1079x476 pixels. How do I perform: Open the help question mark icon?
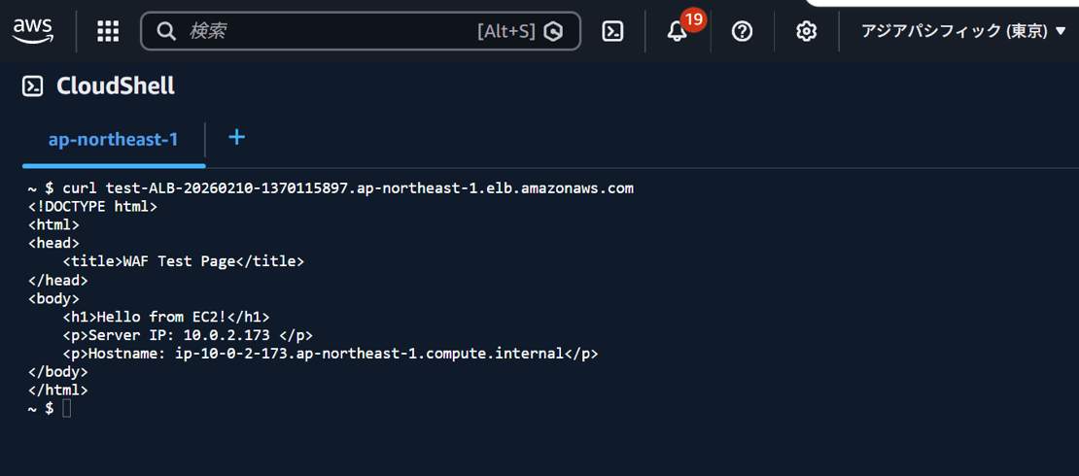pos(742,31)
